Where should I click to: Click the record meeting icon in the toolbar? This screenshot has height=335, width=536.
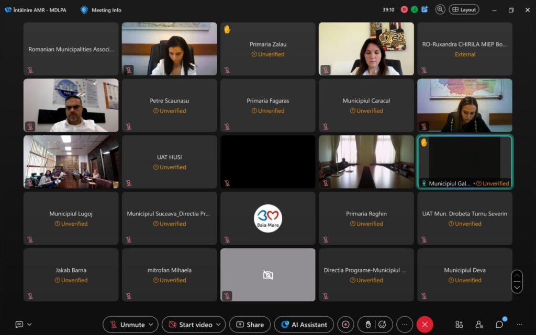345,325
